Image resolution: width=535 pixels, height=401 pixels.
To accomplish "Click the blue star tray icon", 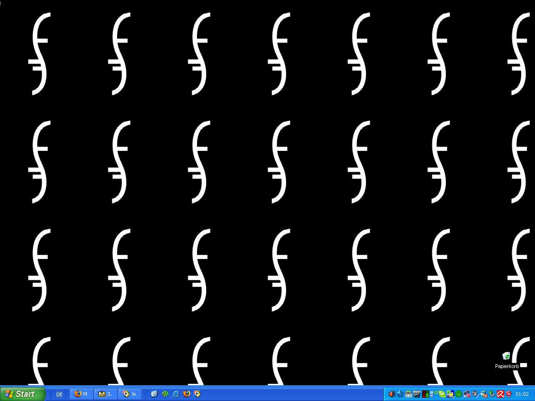I will [x=400, y=395].
